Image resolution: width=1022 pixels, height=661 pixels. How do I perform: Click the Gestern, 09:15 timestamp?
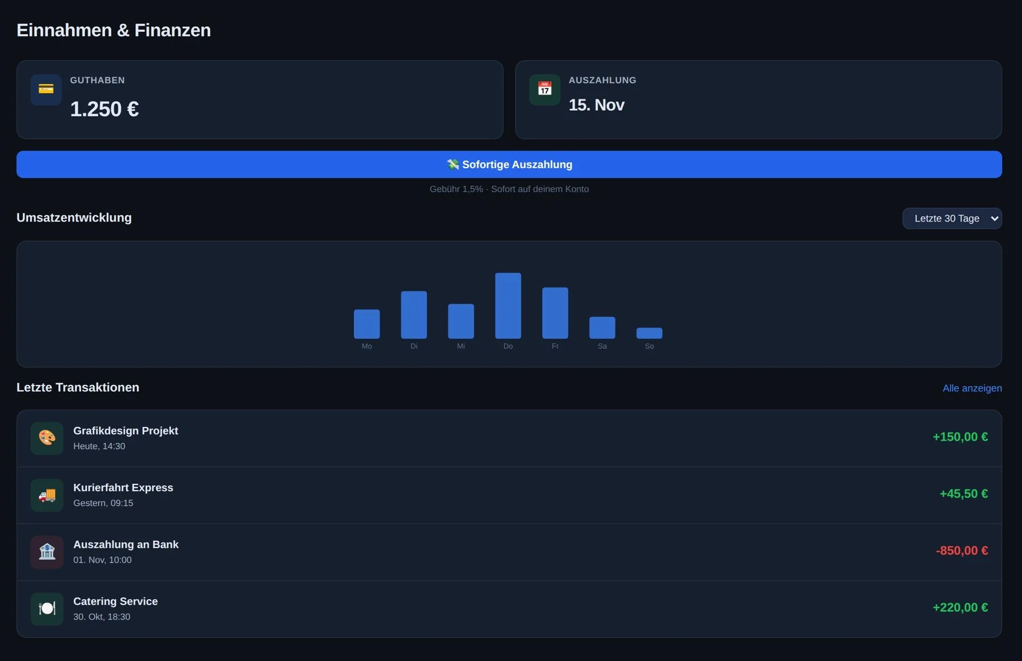tap(103, 503)
